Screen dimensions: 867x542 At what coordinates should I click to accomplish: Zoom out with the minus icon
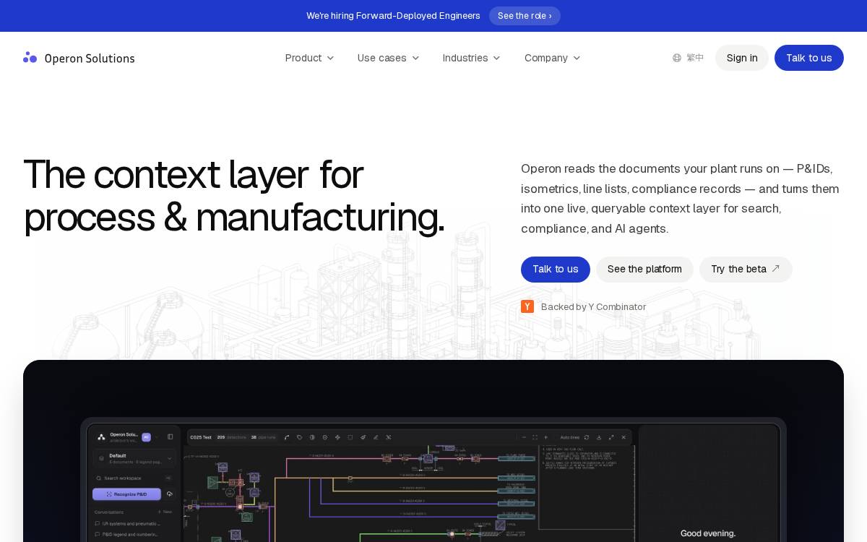click(524, 437)
